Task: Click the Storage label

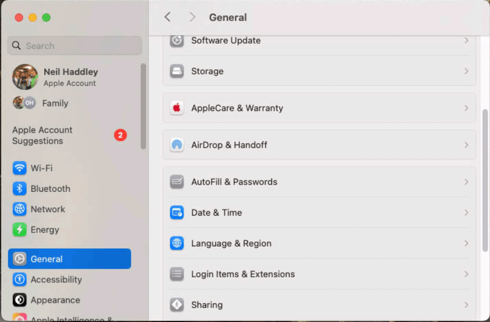Action: 207,71
